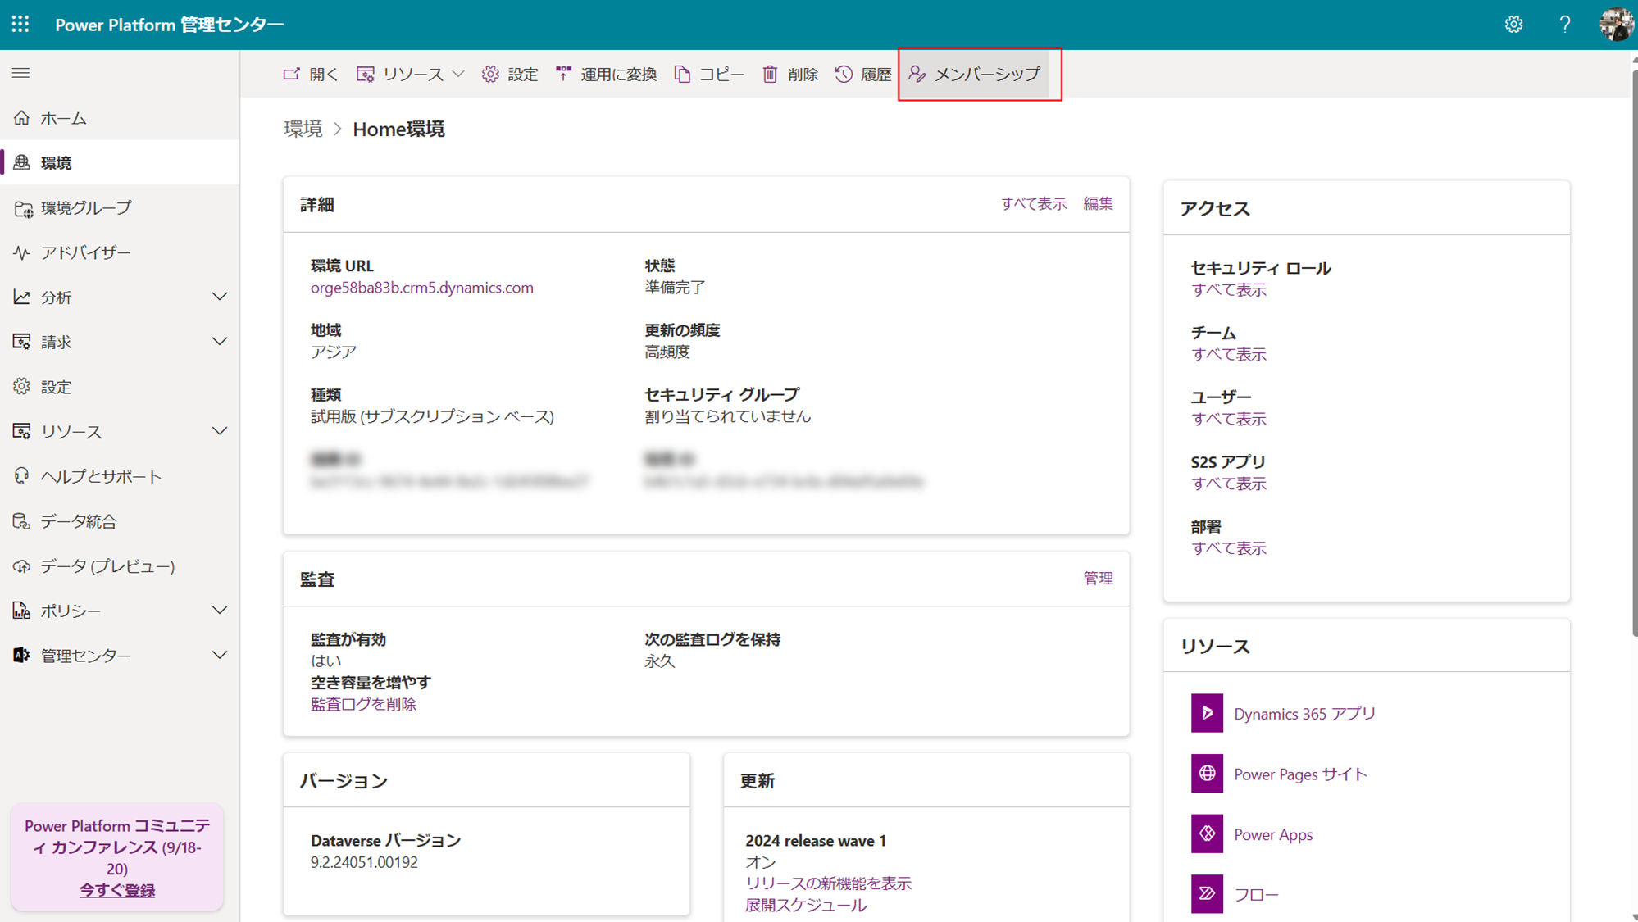Open the help question mark icon

pos(1564,25)
